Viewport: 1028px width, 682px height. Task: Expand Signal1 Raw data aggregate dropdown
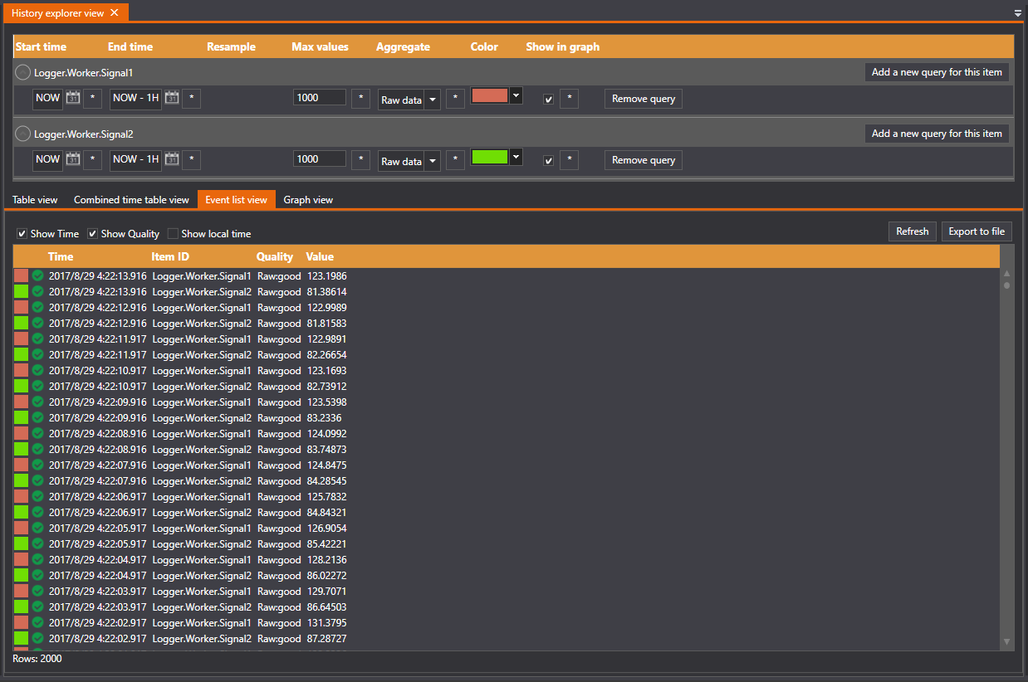click(x=433, y=100)
